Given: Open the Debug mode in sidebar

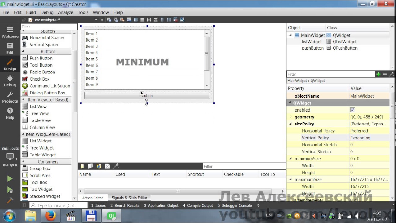Looking at the screenshot, I should 10,81.
